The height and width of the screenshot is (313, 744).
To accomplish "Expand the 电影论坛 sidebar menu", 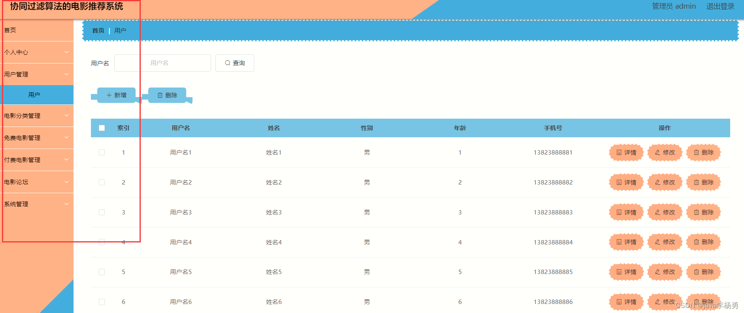I will [37, 182].
